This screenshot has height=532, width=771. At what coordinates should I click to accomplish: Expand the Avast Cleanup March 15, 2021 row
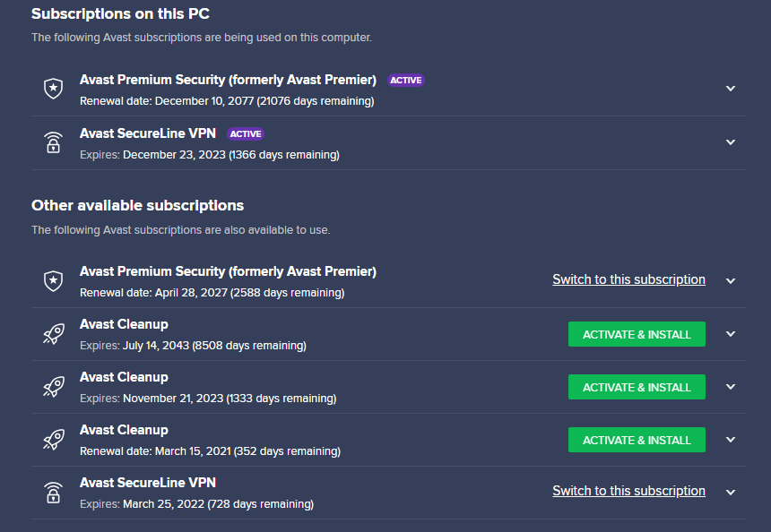[731, 440]
